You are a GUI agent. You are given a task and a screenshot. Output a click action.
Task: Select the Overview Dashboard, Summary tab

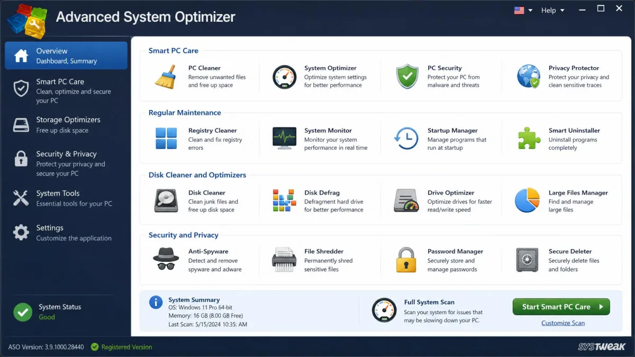coord(66,56)
